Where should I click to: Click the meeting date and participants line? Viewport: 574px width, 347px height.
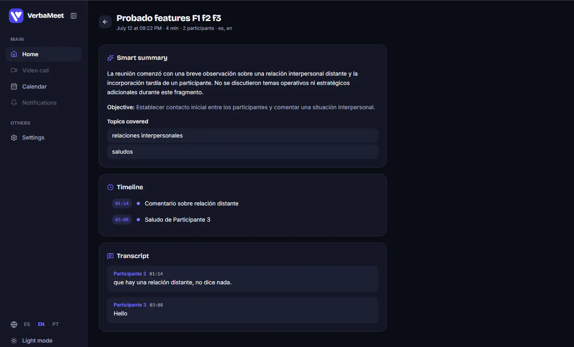174,28
